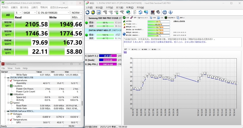The height and width of the screenshot is (128, 243).
Task: Click the All button to run all benchmarks
Action: tap(8, 15)
